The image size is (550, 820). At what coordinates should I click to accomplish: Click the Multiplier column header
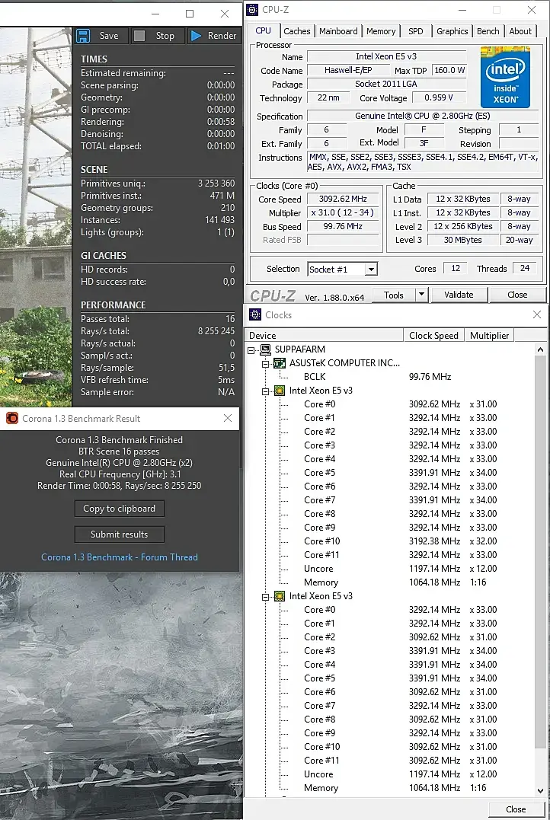pyautogui.click(x=489, y=335)
